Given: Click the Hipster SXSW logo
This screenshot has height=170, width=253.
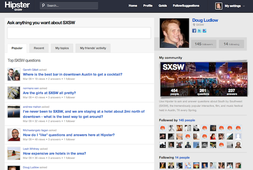Looking at the screenshot, I should [17, 6].
